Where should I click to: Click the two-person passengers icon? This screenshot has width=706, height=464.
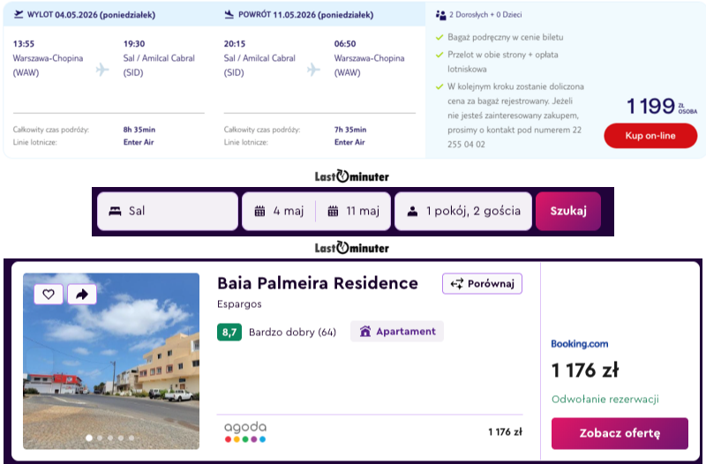[441, 15]
